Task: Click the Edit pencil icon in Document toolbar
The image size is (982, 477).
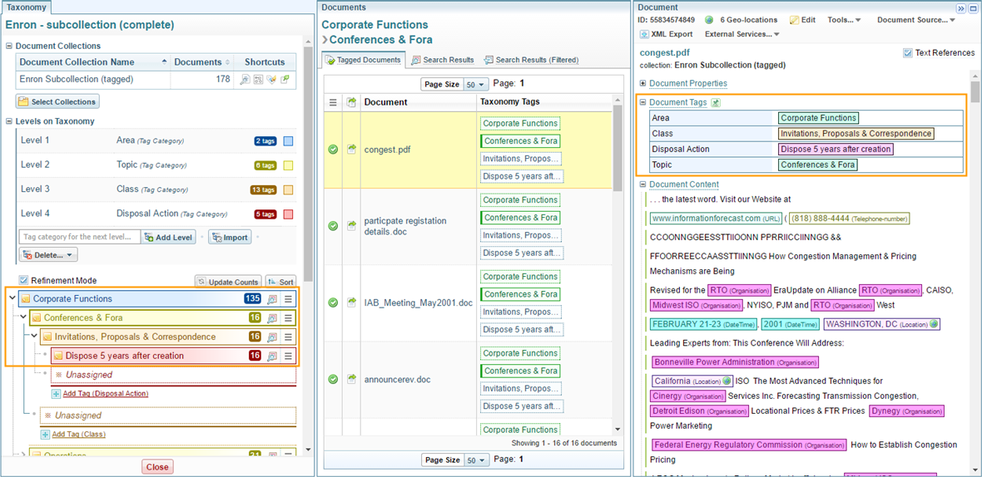Action: pyautogui.click(x=794, y=20)
